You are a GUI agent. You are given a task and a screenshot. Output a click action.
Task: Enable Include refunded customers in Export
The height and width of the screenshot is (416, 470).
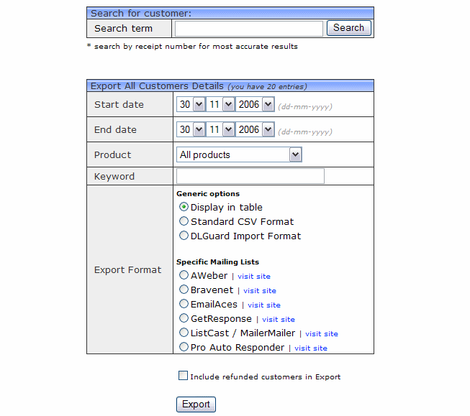184,376
